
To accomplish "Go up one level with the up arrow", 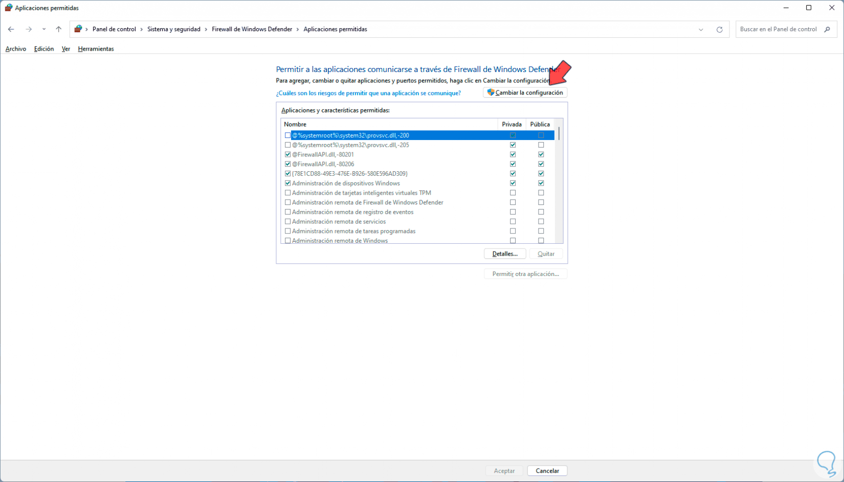I will [x=59, y=29].
